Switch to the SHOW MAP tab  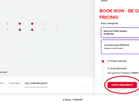[14, 83]
